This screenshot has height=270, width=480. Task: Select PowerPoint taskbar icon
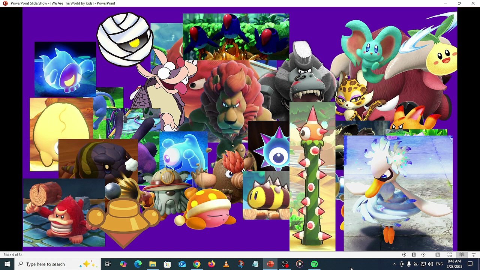270,264
